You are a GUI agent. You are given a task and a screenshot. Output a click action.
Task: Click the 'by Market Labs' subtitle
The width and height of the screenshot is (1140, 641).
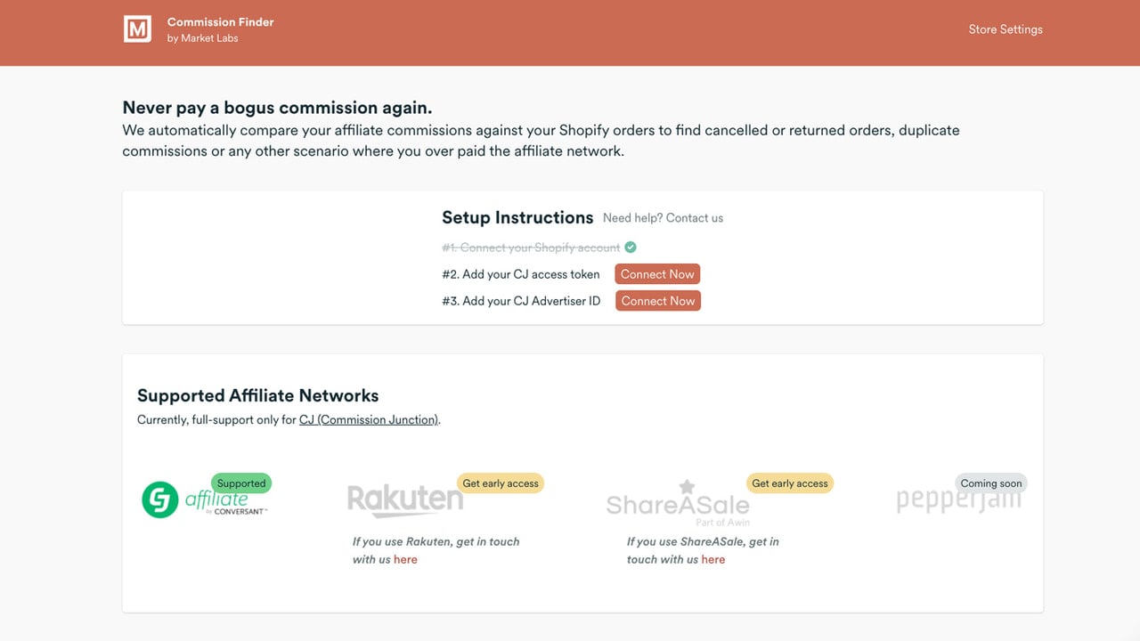coord(202,38)
